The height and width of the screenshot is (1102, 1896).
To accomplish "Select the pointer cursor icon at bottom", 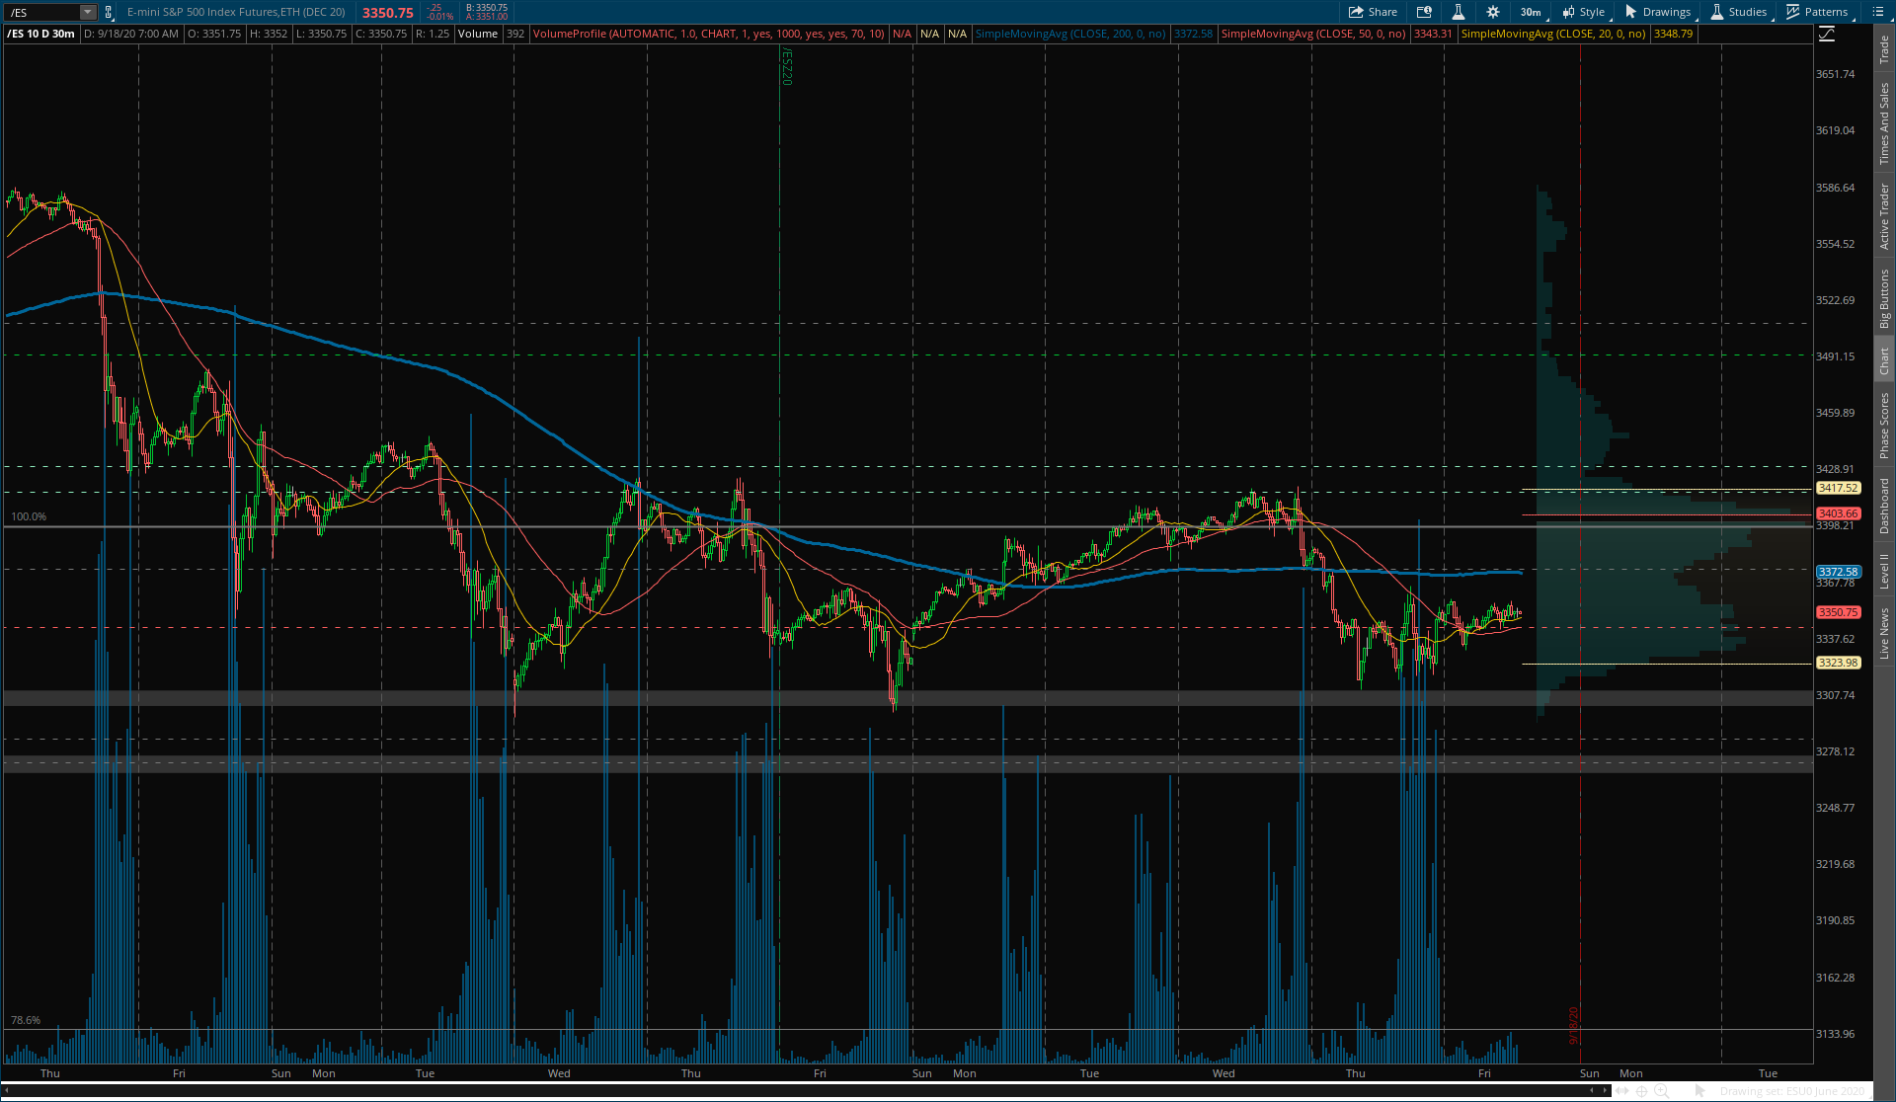I will pos(1700,1090).
